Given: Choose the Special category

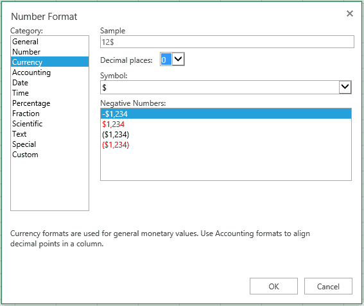Looking at the screenshot, I should tap(49, 144).
